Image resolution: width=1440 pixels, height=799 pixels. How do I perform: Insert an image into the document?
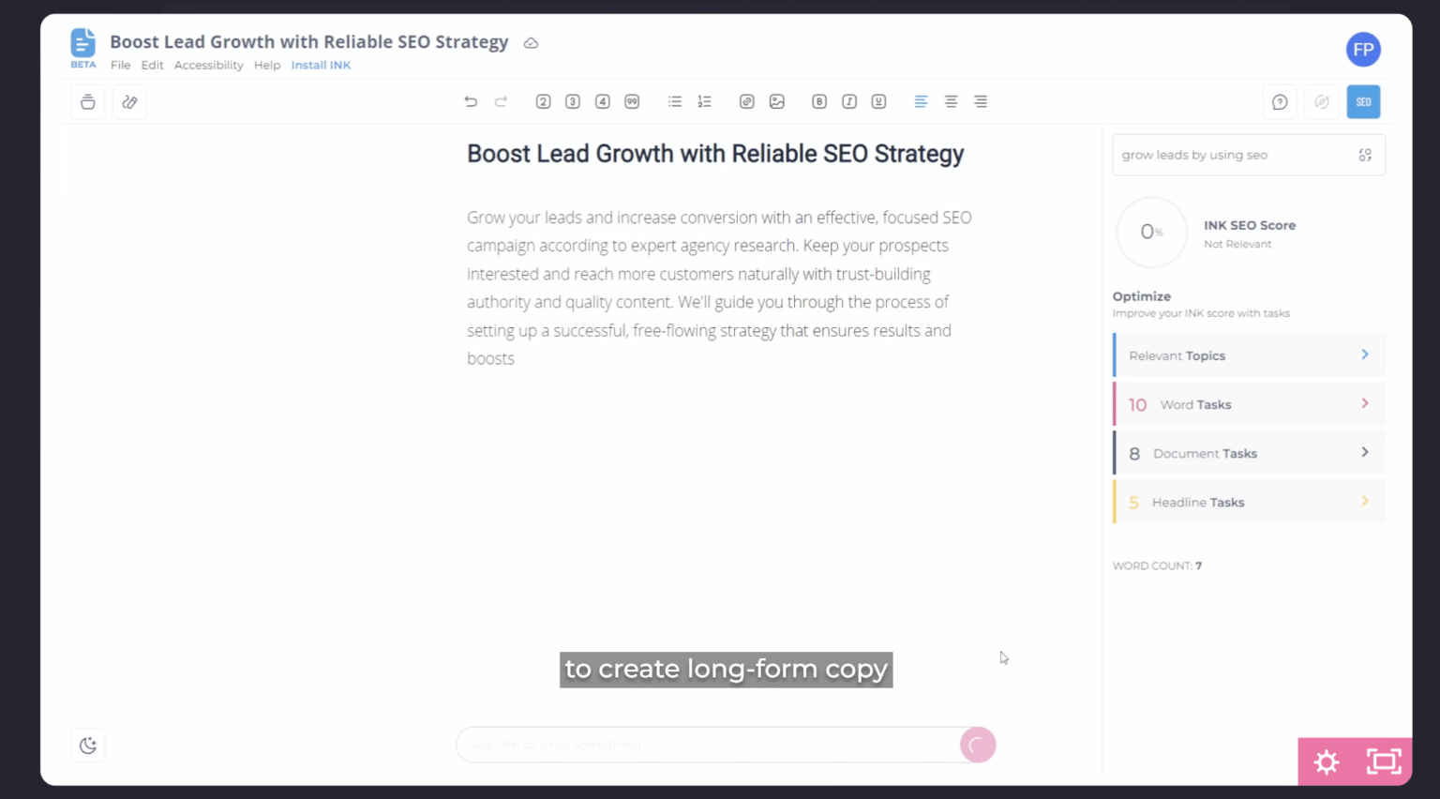776,101
